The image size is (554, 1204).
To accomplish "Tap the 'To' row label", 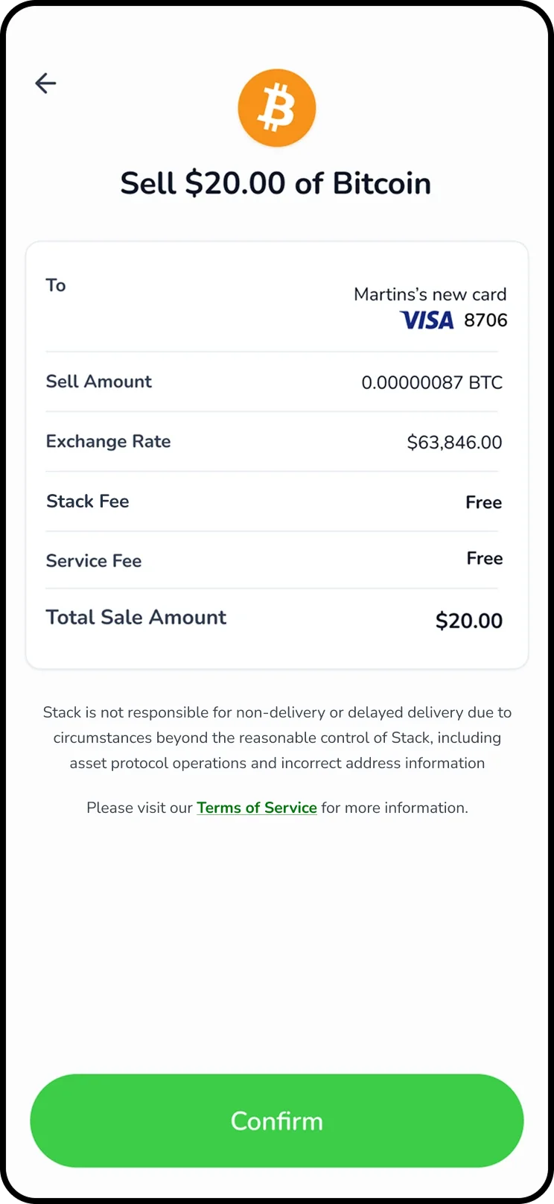I will (x=56, y=285).
